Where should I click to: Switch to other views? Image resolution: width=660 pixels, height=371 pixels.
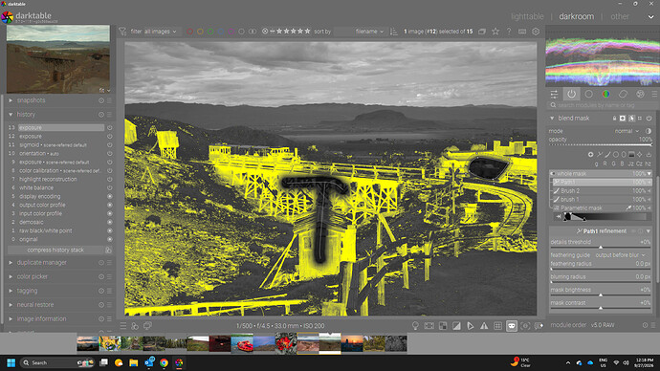(620, 16)
